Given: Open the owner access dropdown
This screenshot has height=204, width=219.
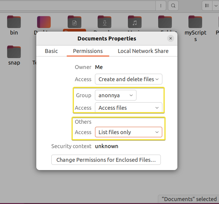Looking at the screenshot, I should [129, 79].
